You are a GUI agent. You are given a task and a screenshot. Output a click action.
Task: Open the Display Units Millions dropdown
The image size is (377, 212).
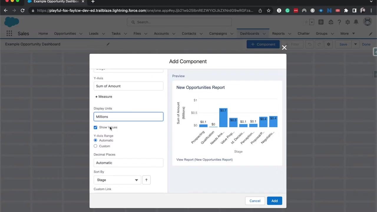pos(128,117)
